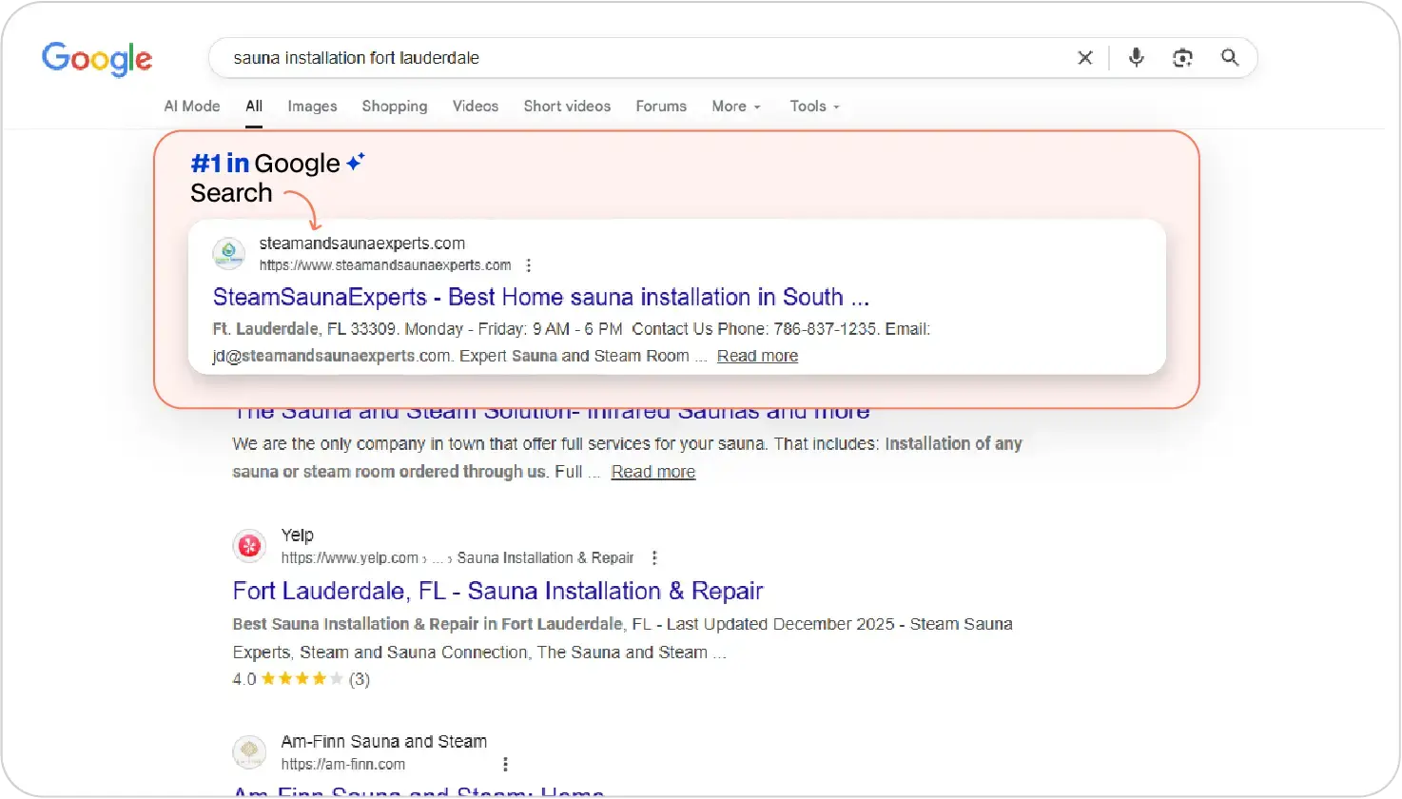
Task: Open the More search categories dropdown
Action: pos(735,106)
